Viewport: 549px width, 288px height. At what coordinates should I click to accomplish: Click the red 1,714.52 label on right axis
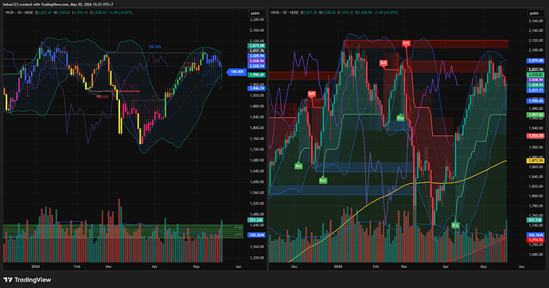pos(535,239)
